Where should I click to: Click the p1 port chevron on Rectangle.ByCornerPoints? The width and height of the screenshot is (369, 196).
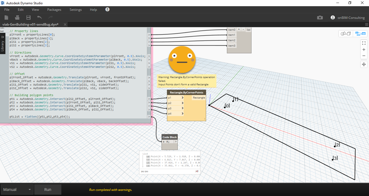point(183,98)
